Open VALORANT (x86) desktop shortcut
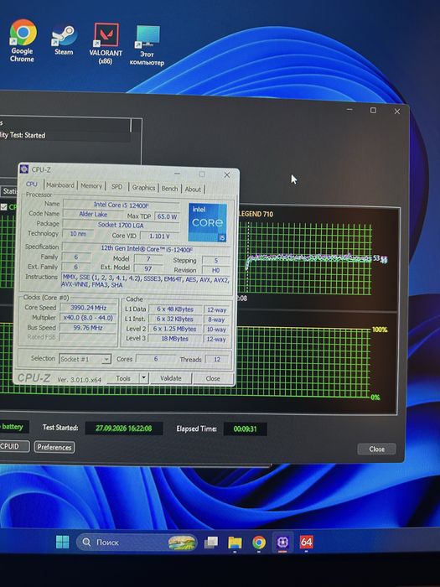This screenshot has height=587, width=440. click(106, 44)
